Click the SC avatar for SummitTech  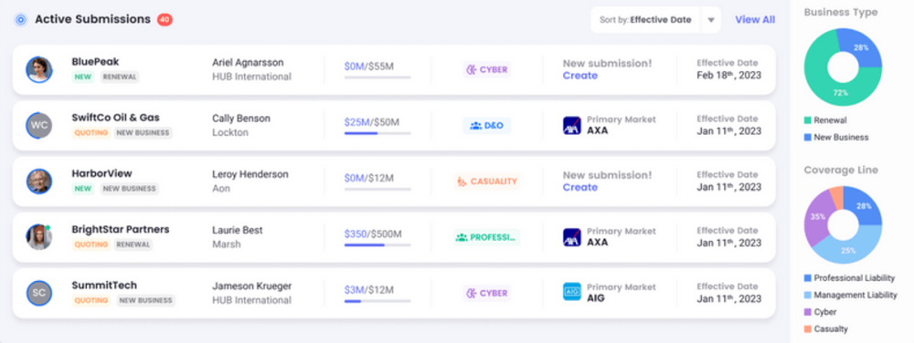39,293
